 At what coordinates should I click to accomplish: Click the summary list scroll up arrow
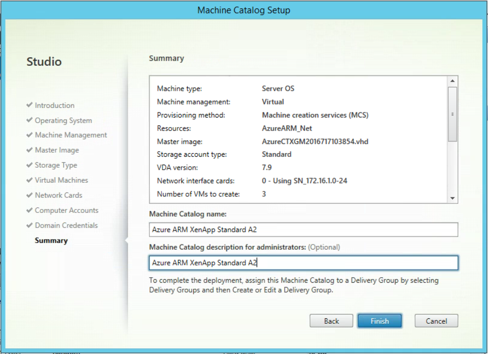coord(452,81)
